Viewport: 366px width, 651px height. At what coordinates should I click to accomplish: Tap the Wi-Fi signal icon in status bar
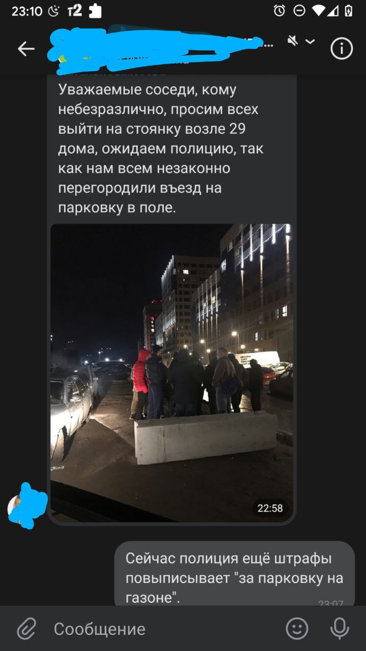(x=319, y=11)
